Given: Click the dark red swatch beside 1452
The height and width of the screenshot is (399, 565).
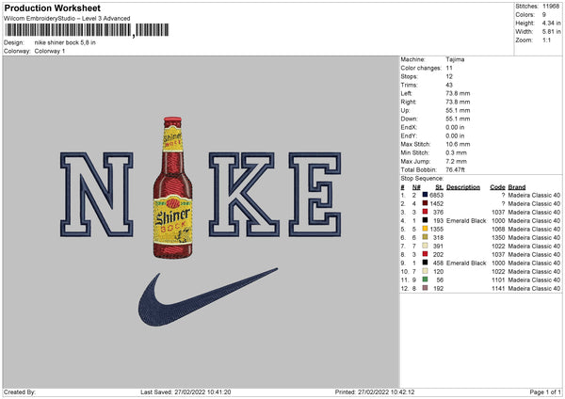Looking at the screenshot, I should (426, 203).
